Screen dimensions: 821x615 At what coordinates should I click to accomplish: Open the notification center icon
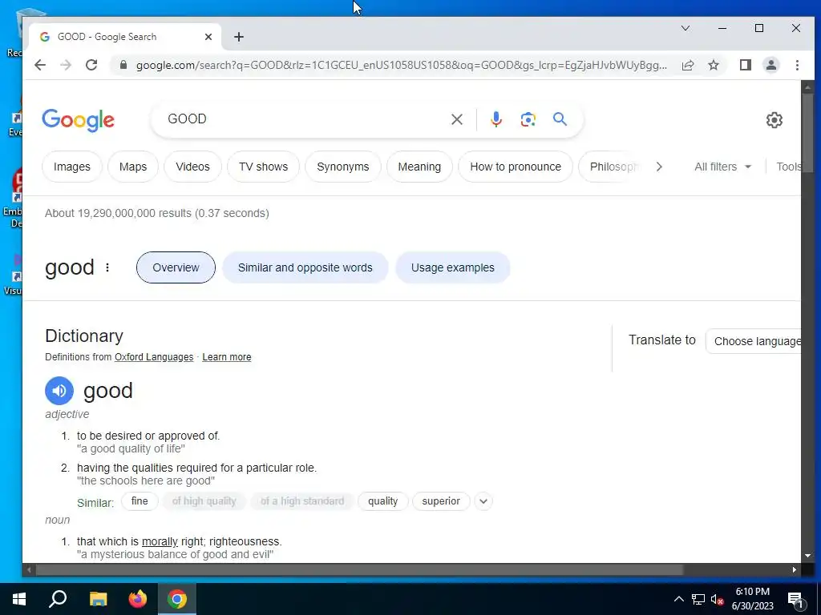point(795,600)
